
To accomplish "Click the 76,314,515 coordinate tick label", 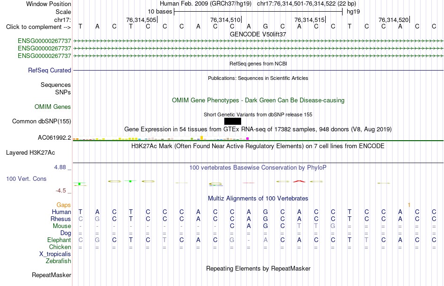I will click(x=309, y=20).
